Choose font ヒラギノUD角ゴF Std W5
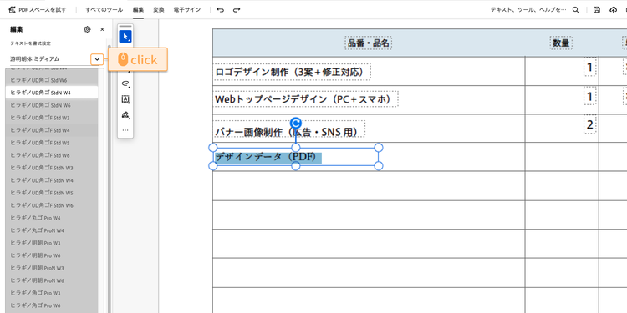Screen dimensions: 627x313 point(52,143)
